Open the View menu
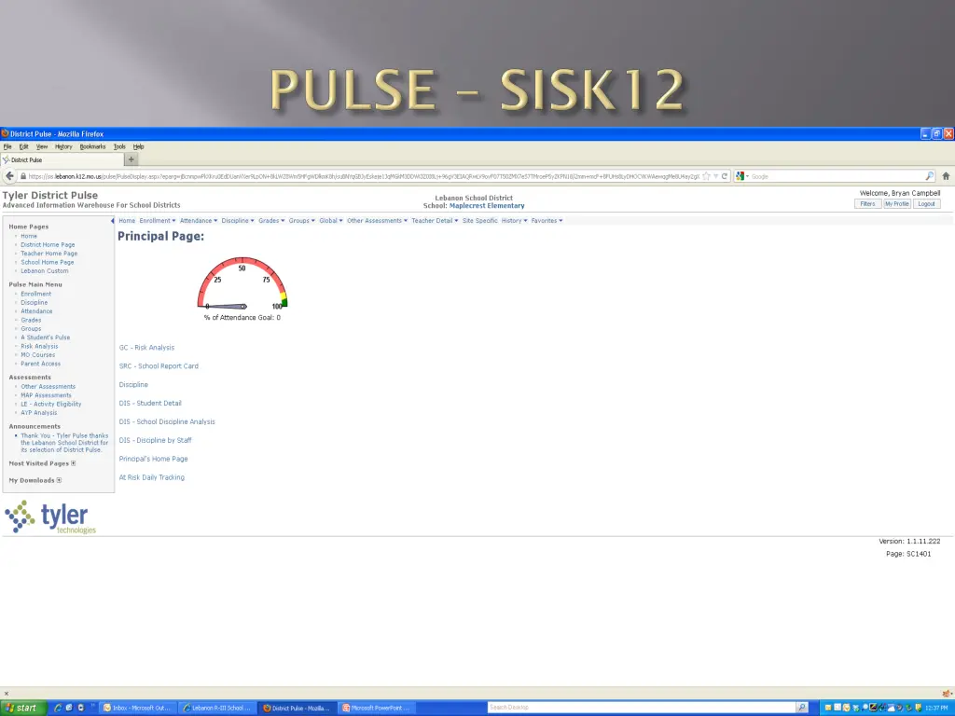 coord(41,146)
